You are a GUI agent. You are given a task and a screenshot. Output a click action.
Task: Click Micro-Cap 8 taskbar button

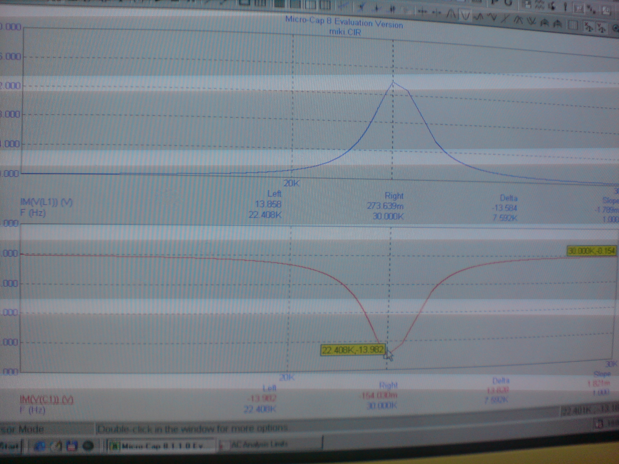click(x=160, y=446)
